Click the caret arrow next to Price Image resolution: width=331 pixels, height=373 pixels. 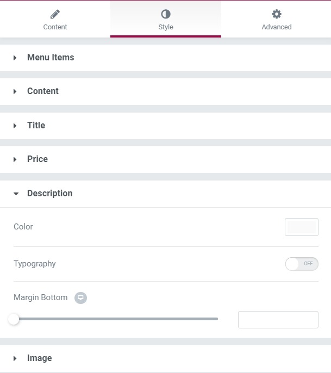pyautogui.click(x=15, y=159)
